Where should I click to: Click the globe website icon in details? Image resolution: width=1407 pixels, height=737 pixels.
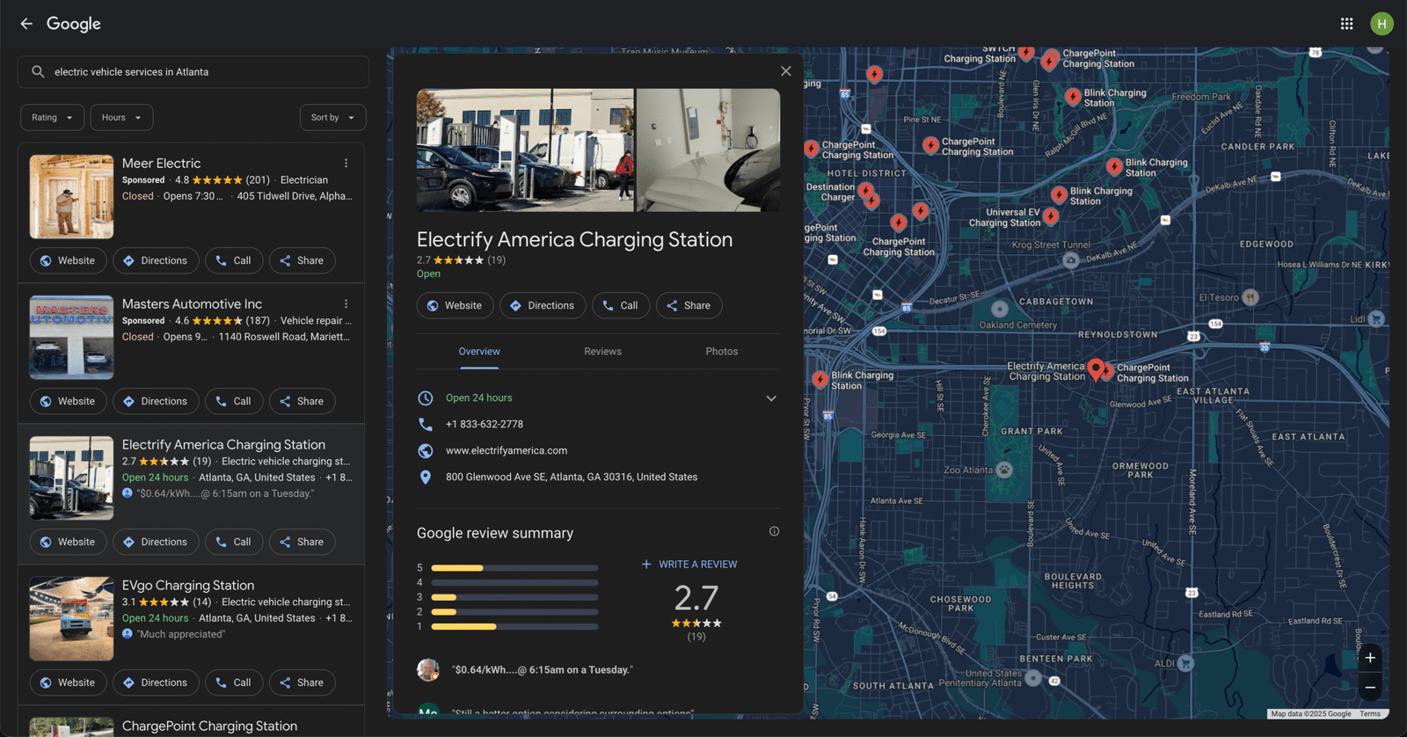pyautogui.click(x=426, y=451)
